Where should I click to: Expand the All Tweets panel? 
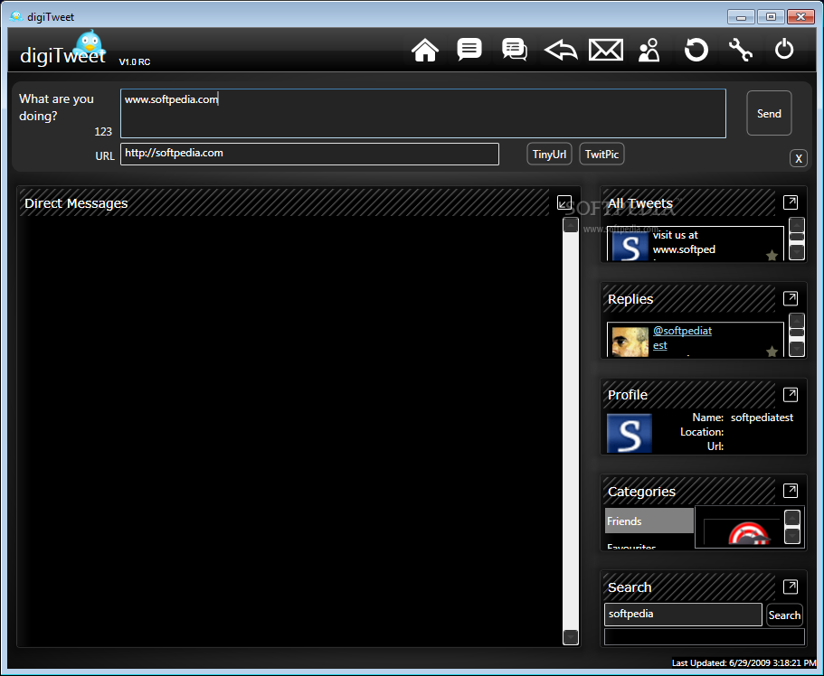(791, 202)
